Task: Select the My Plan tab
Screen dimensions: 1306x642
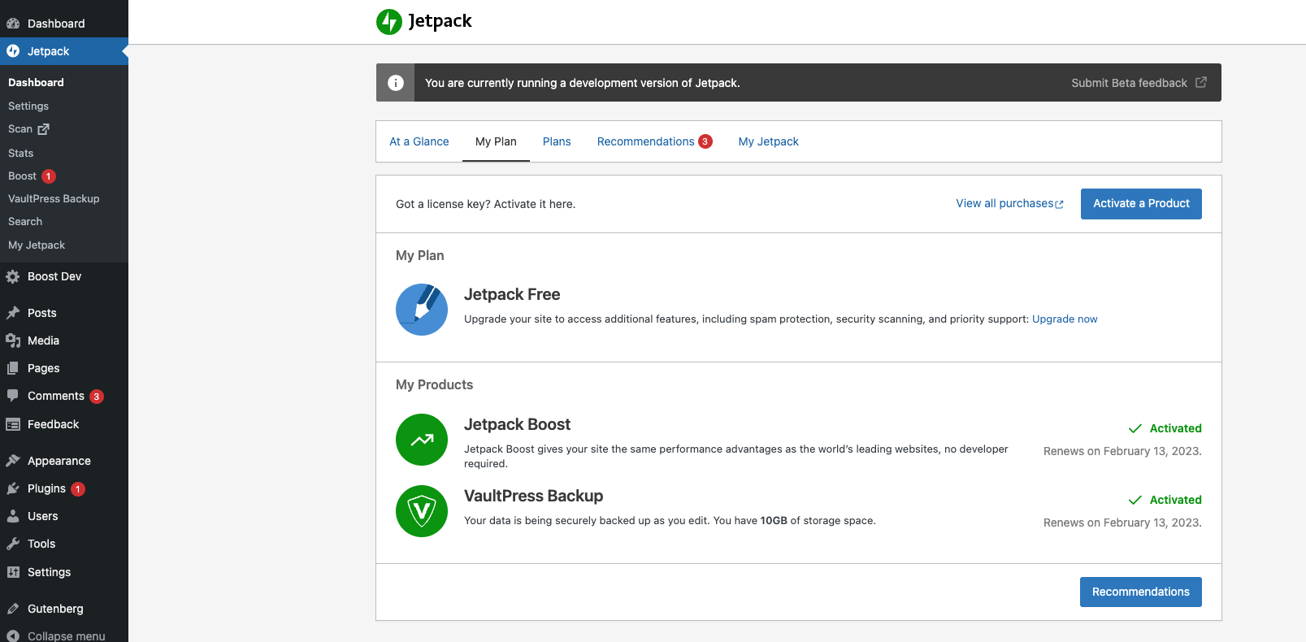Action: [496, 141]
